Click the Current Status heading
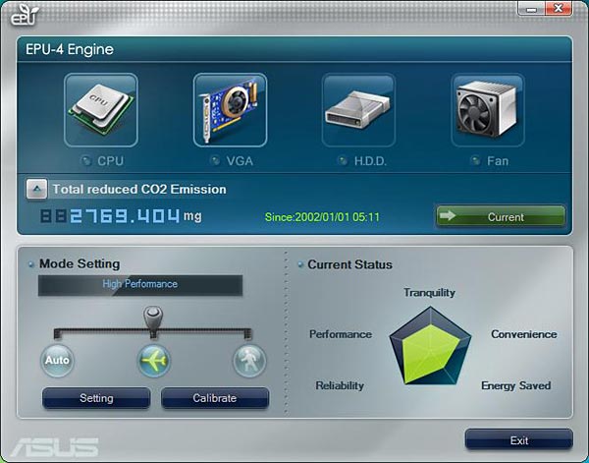589x463 pixels. click(x=349, y=264)
